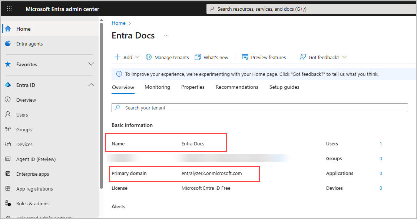Open Preview features in toolbar
The width and height of the screenshot is (417, 219).
[264, 57]
